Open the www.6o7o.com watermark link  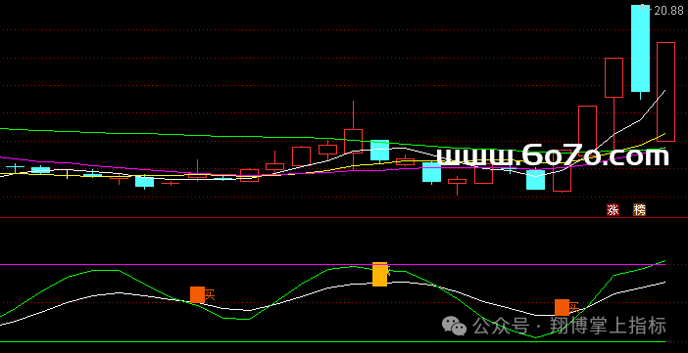(x=553, y=155)
